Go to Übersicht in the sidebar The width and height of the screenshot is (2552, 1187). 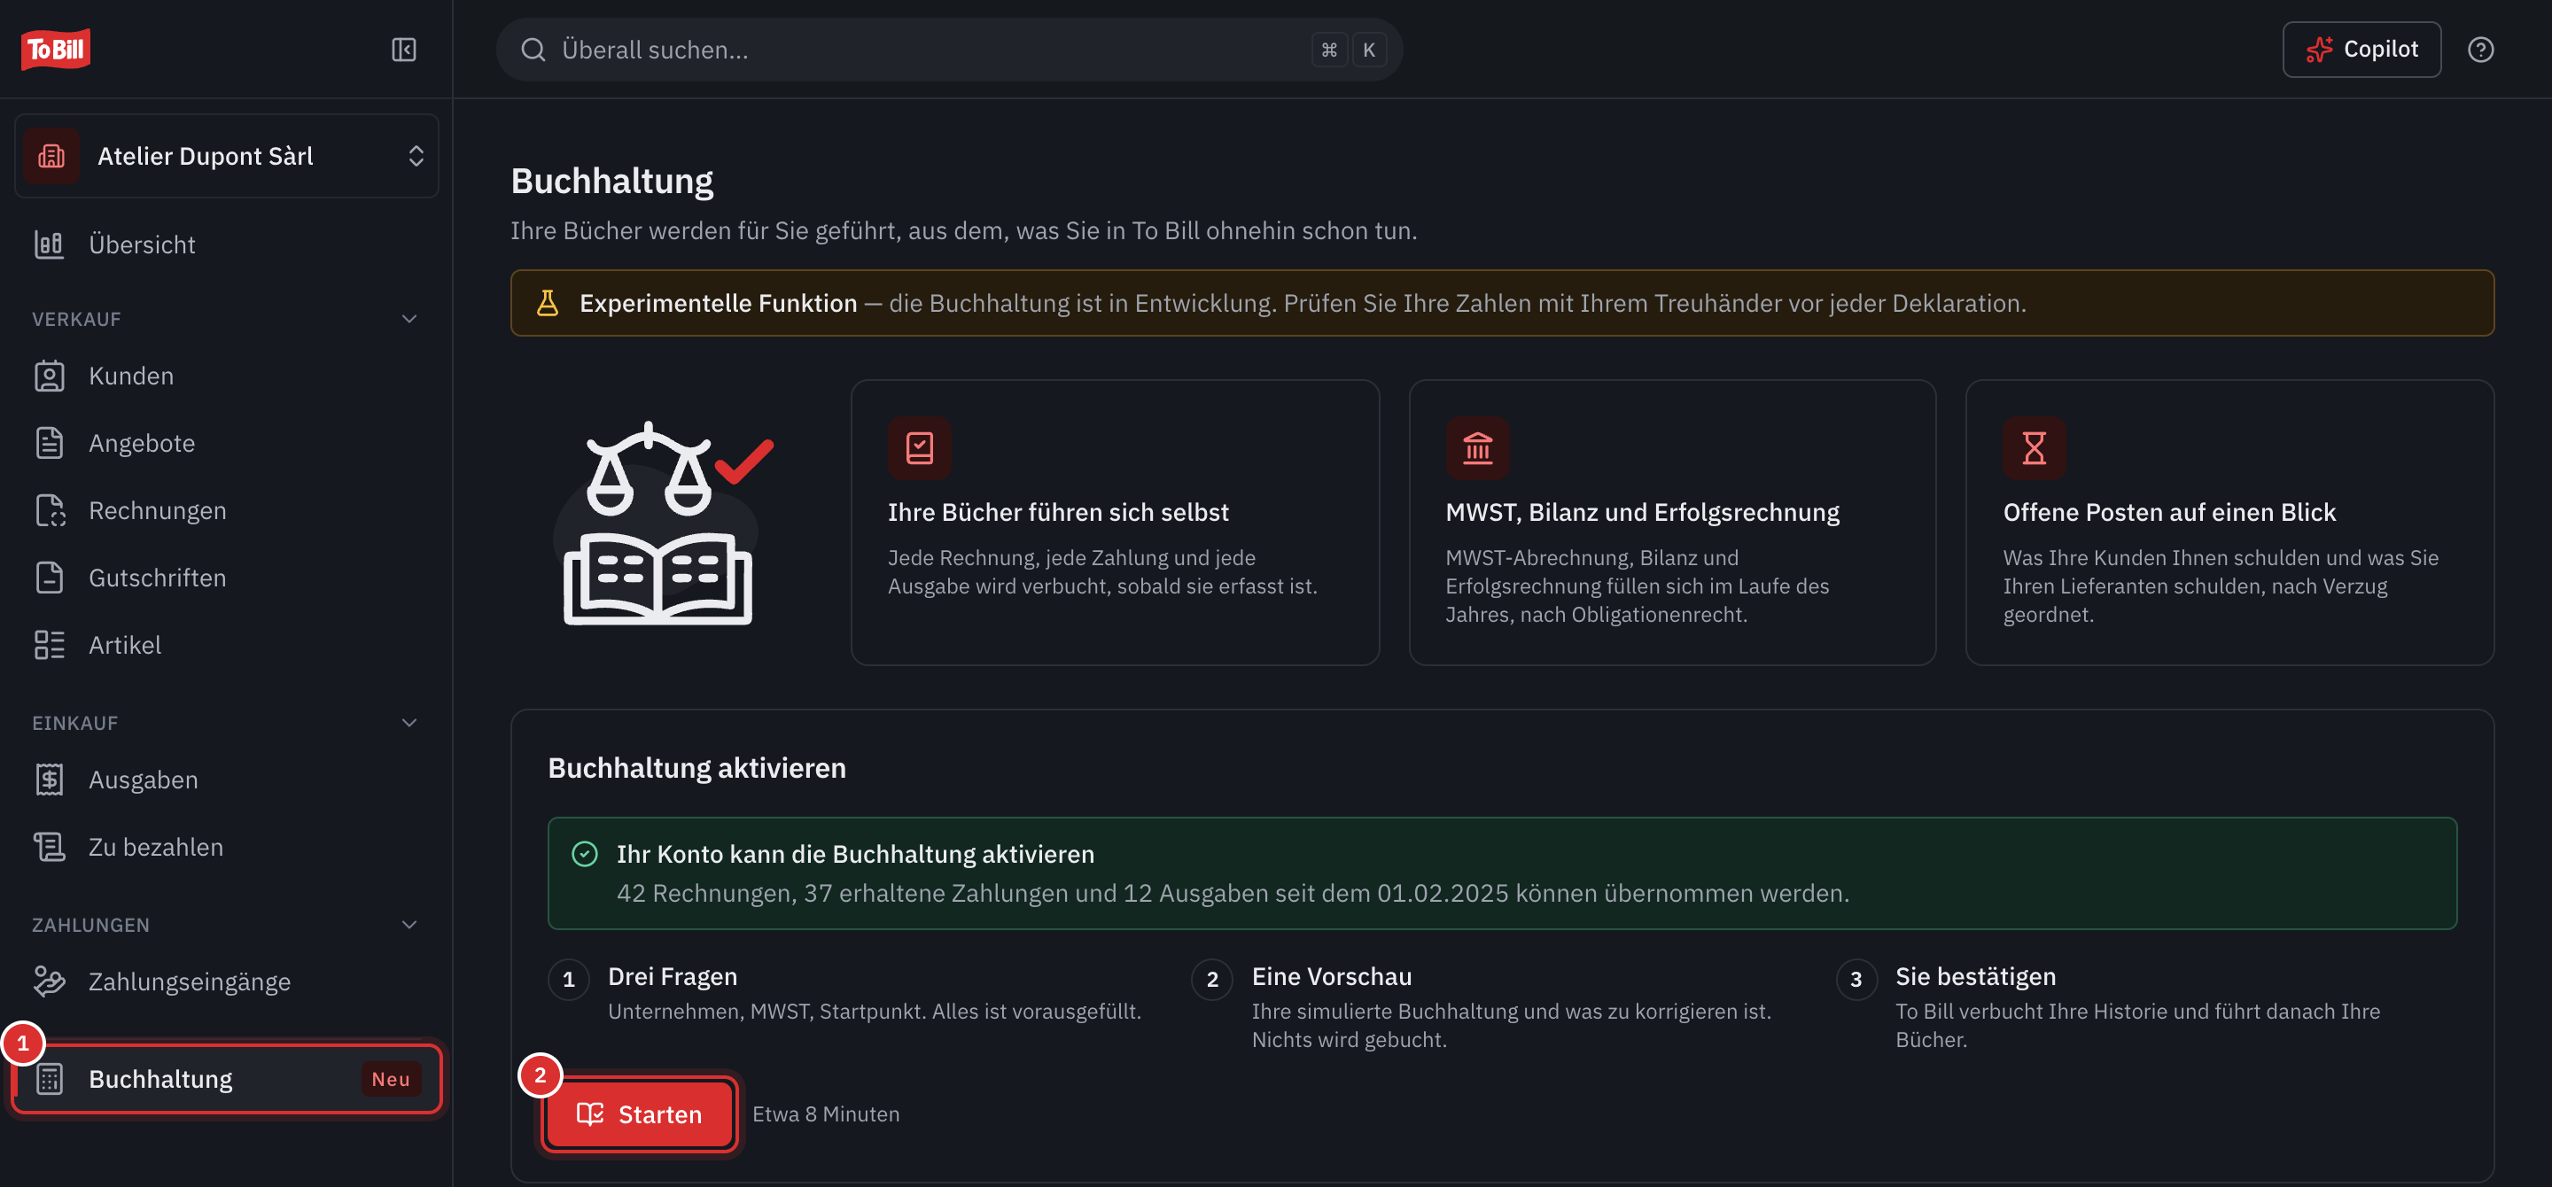[226, 244]
